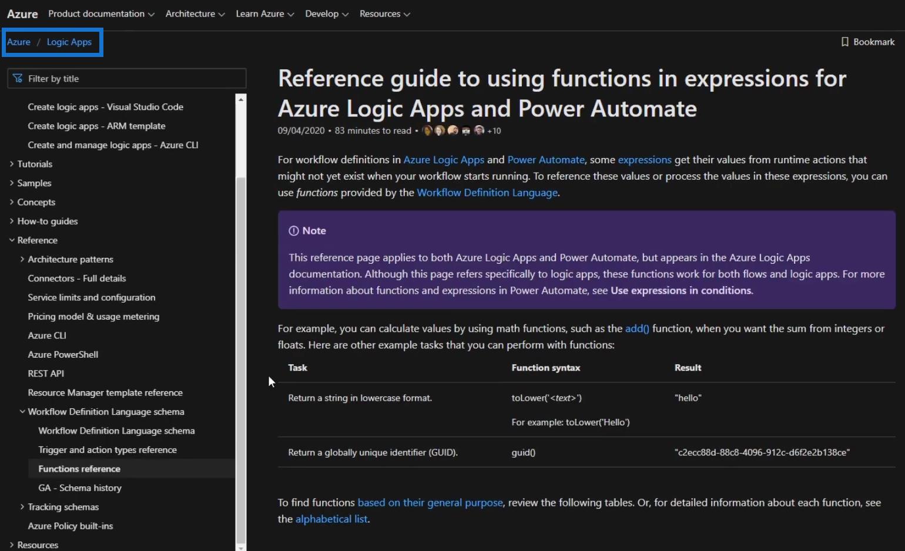The image size is (905, 551).
Task: Open the Resources top navigation dropdown
Action: 385,14
